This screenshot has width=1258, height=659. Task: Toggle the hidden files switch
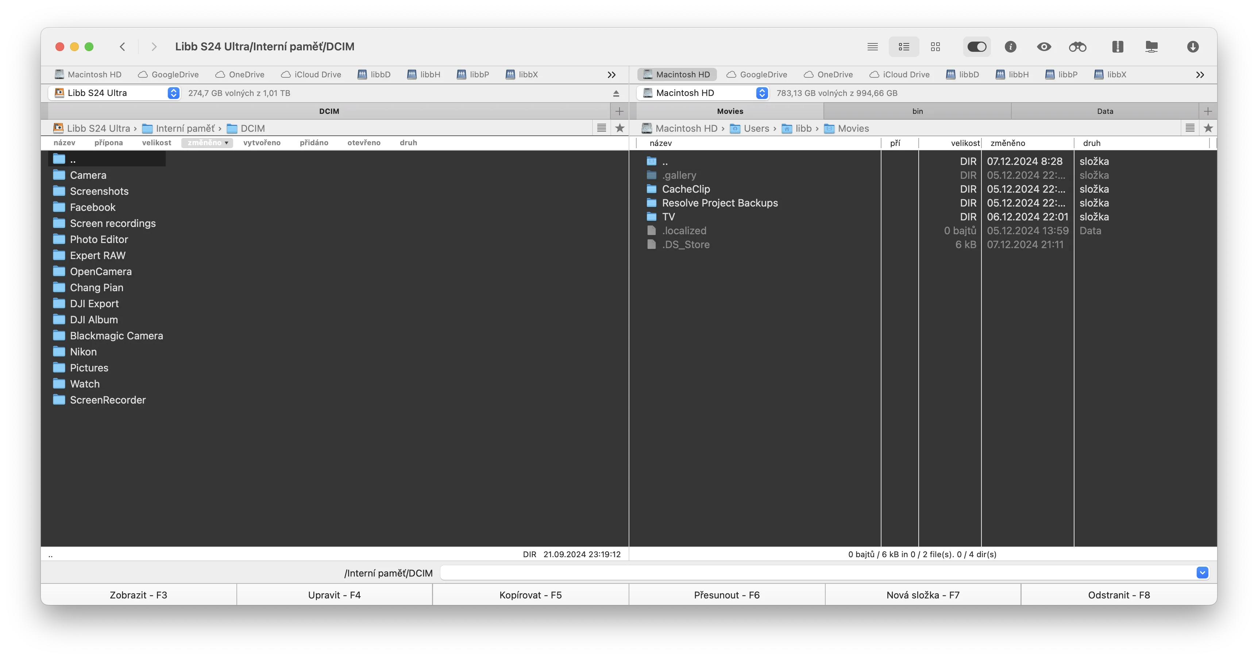[977, 47]
